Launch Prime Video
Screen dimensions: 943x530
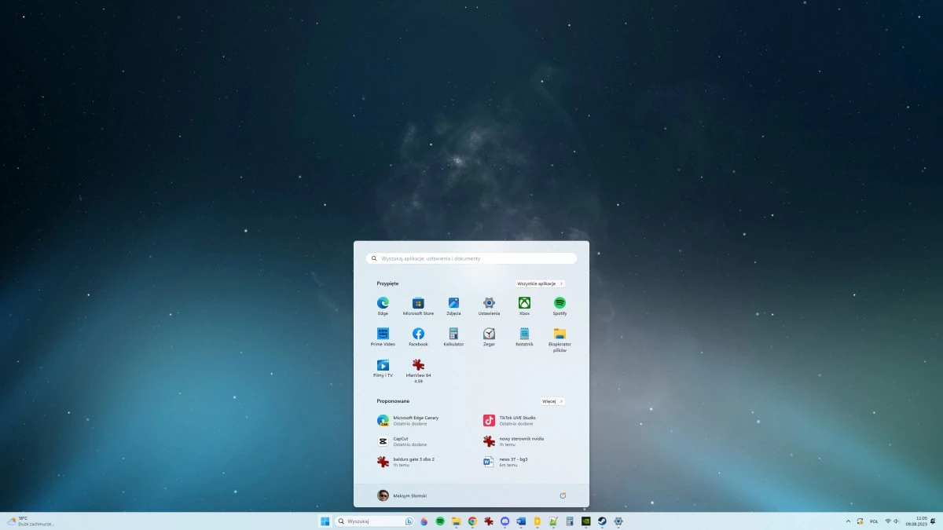(x=383, y=334)
